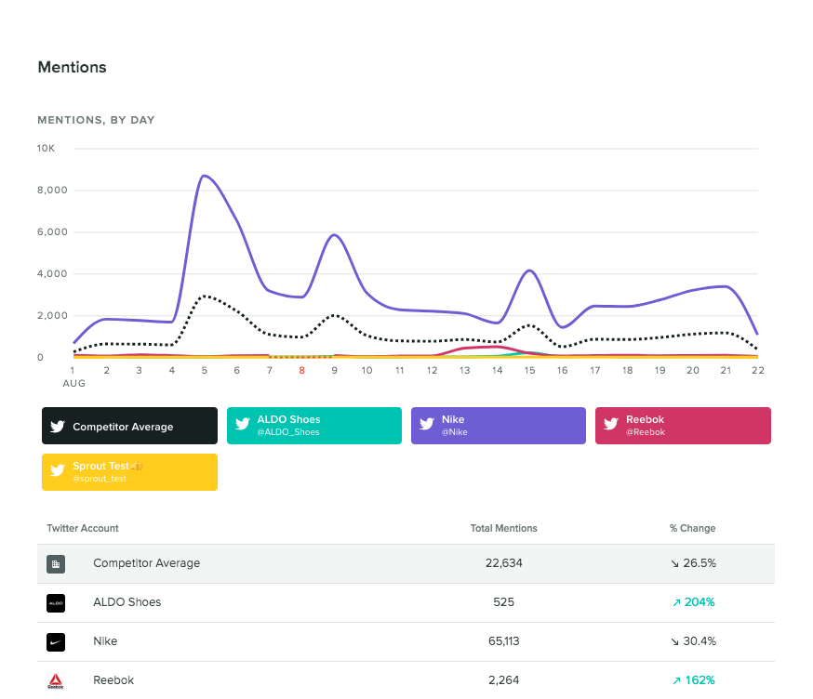
Task: Click the Twitter Account column header
Action: [x=83, y=528]
